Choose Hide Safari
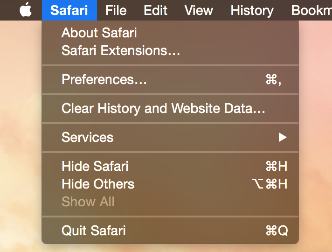Image resolution: width=332 pixels, height=252 pixels. [x=170, y=166]
